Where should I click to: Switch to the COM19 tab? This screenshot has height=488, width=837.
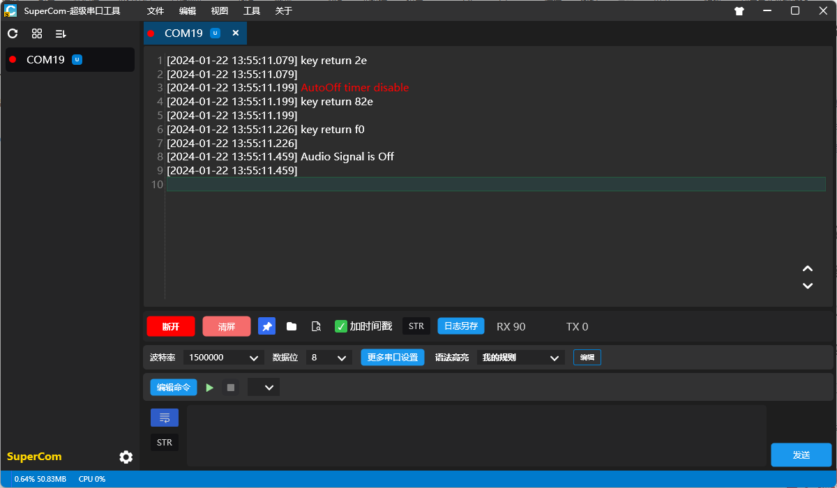pos(186,33)
